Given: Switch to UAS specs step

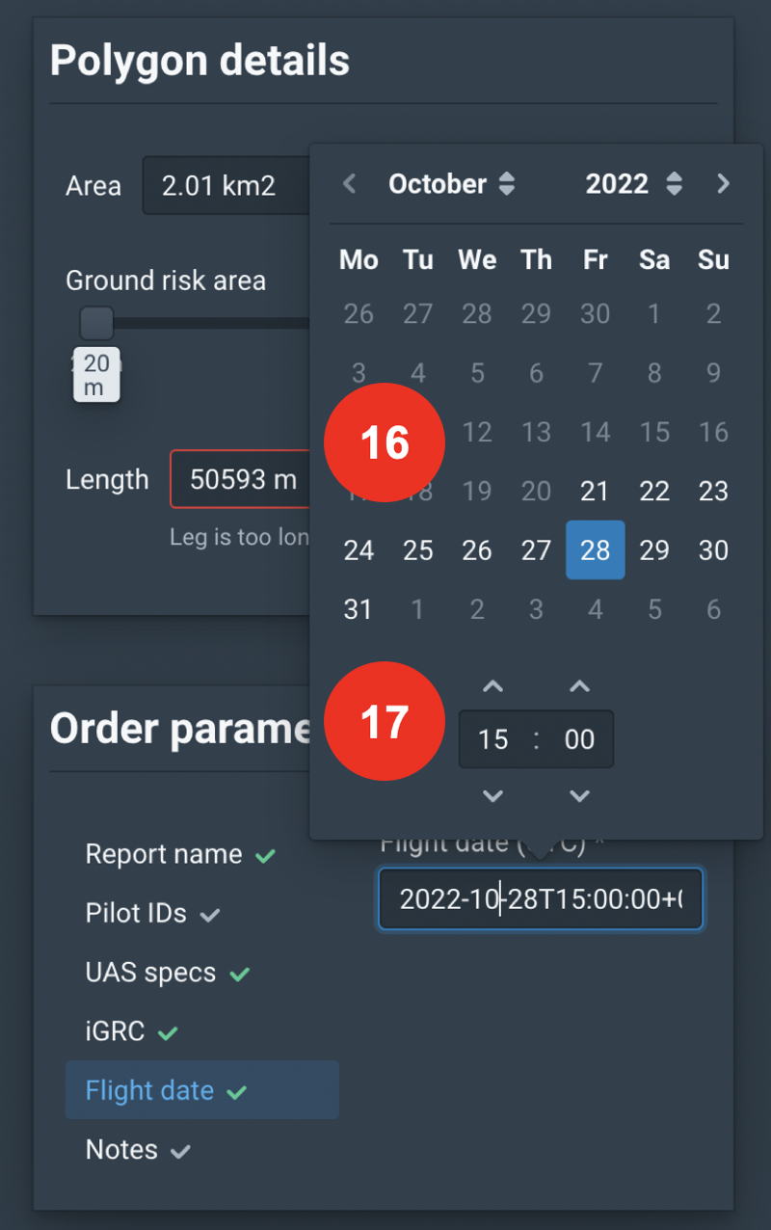Looking at the screenshot, I should pyautogui.click(x=151, y=973).
